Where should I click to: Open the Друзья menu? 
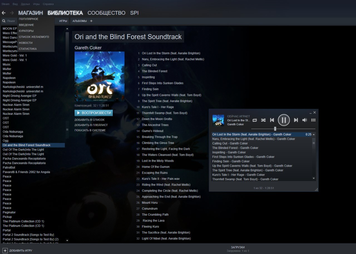click(25, 4)
